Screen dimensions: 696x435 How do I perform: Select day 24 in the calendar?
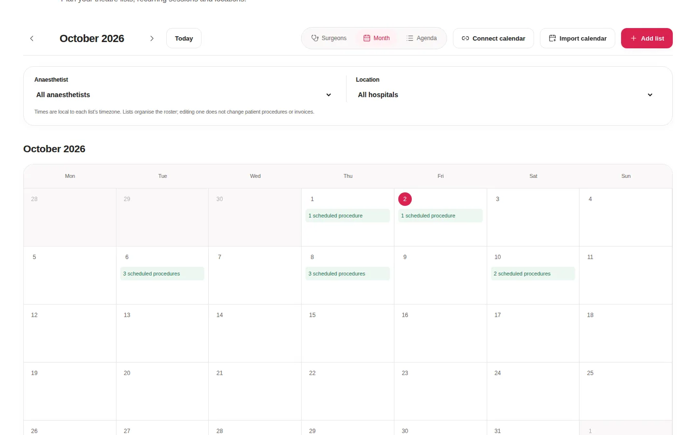pyautogui.click(x=498, y=373)
